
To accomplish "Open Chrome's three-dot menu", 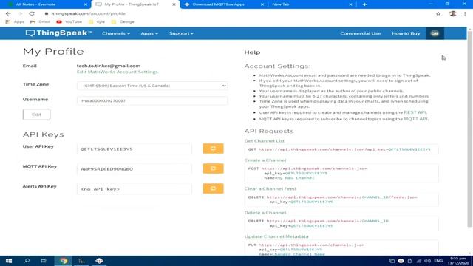I will (465, 13).
